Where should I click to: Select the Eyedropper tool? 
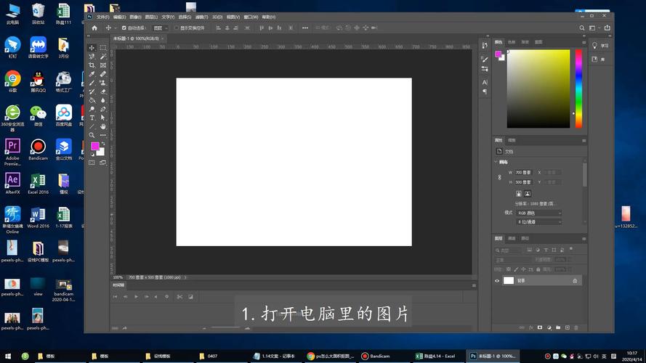[x=92, y=74]
